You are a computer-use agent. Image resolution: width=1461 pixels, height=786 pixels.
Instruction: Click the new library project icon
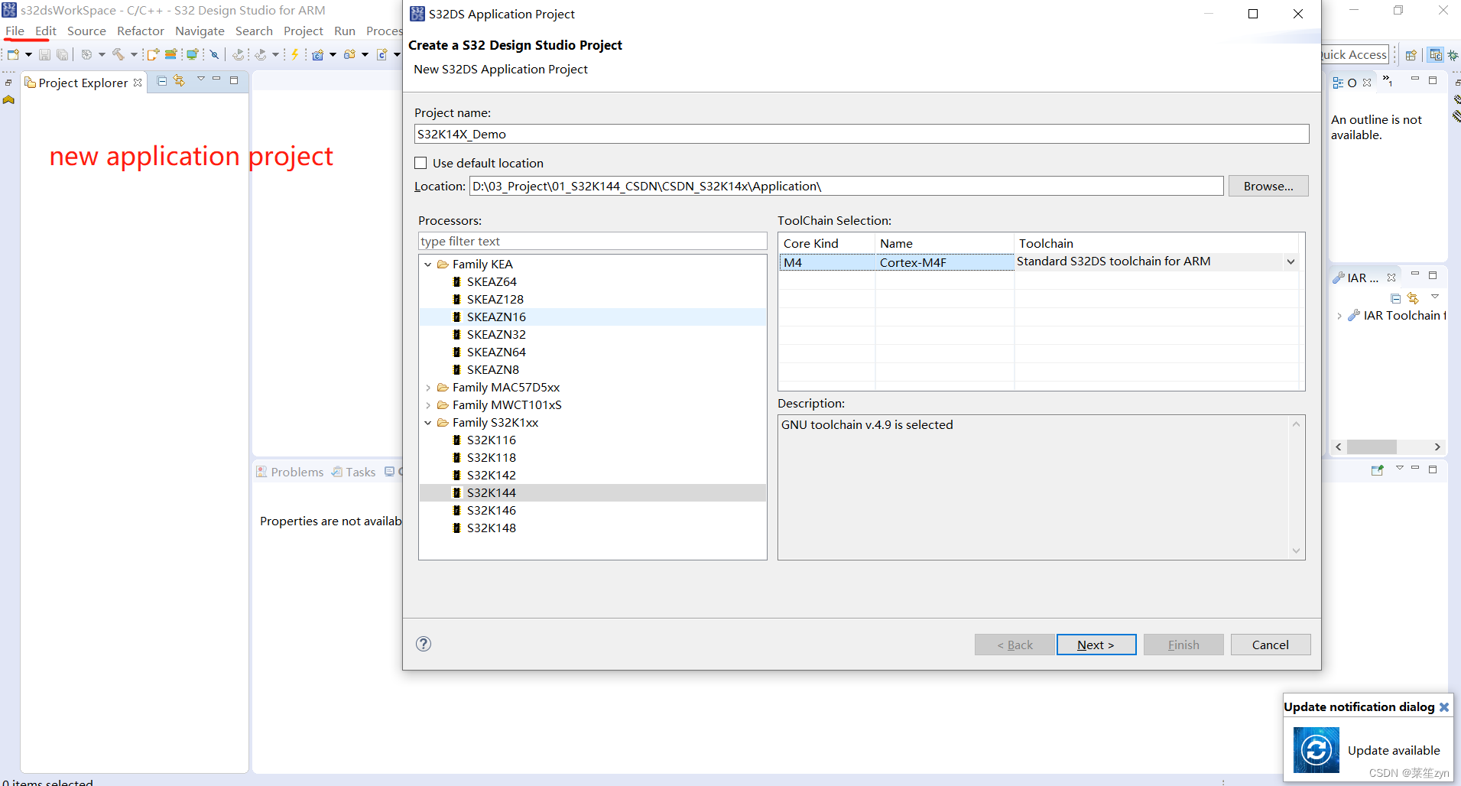point(171,54)
